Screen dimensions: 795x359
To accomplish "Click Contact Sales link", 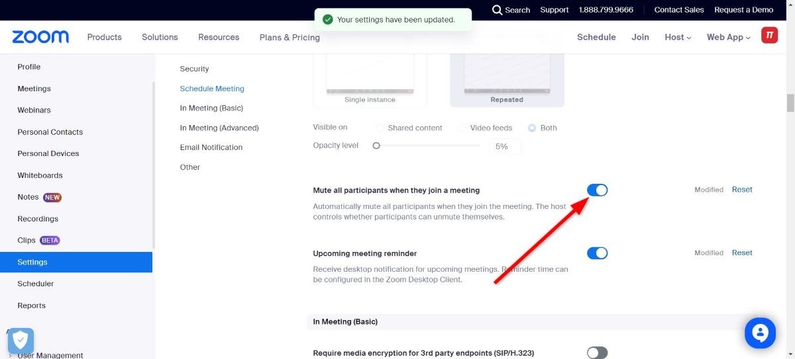I will 679,10.
